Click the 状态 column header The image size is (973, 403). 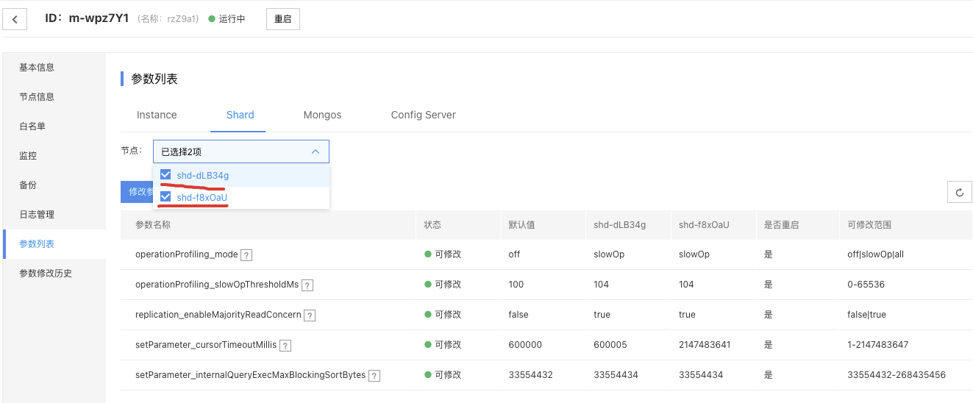432,225
